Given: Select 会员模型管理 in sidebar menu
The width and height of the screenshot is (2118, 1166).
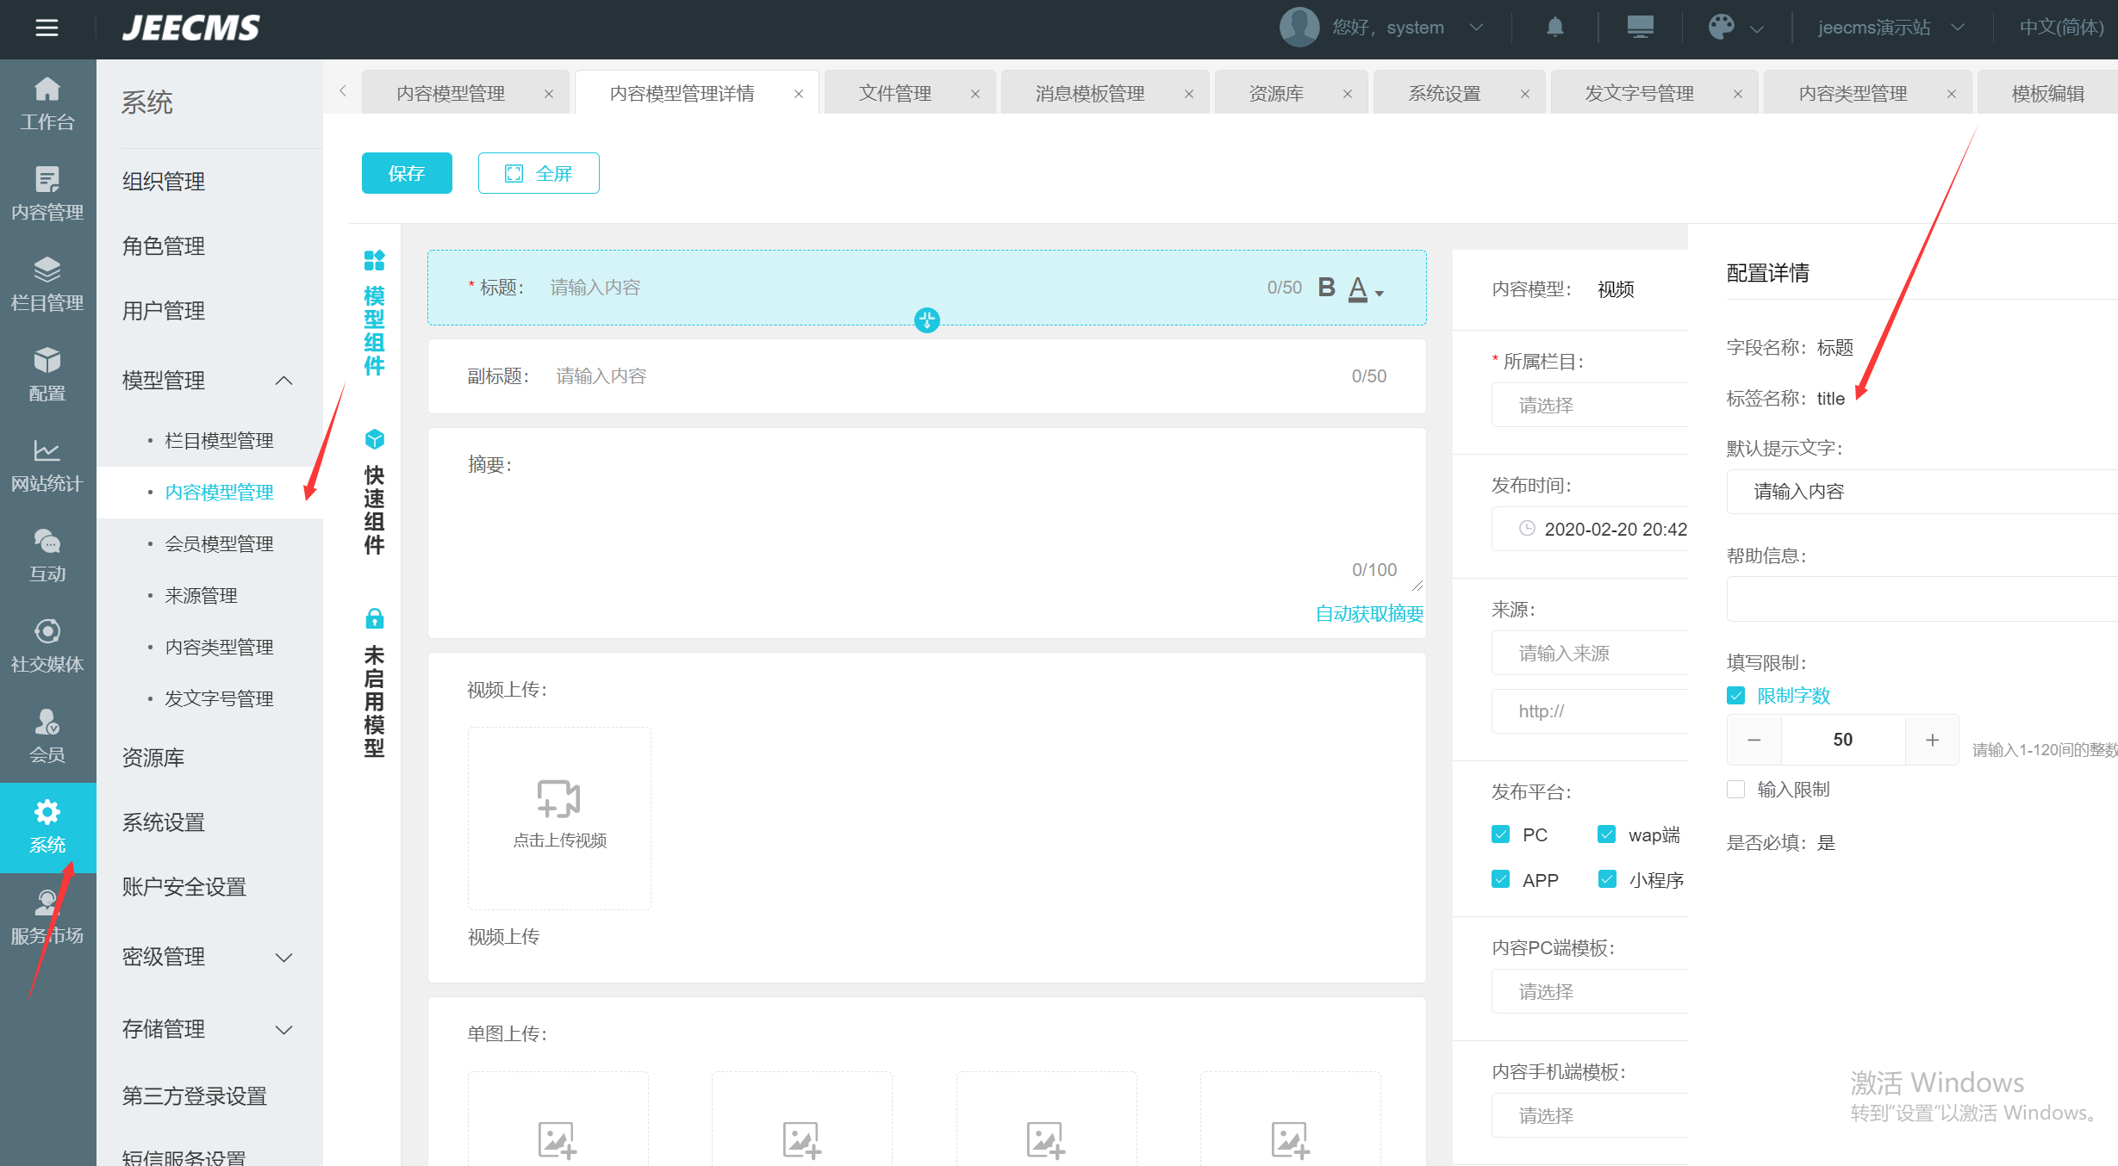Looking at the screenshot, I should tap(219, 544).
